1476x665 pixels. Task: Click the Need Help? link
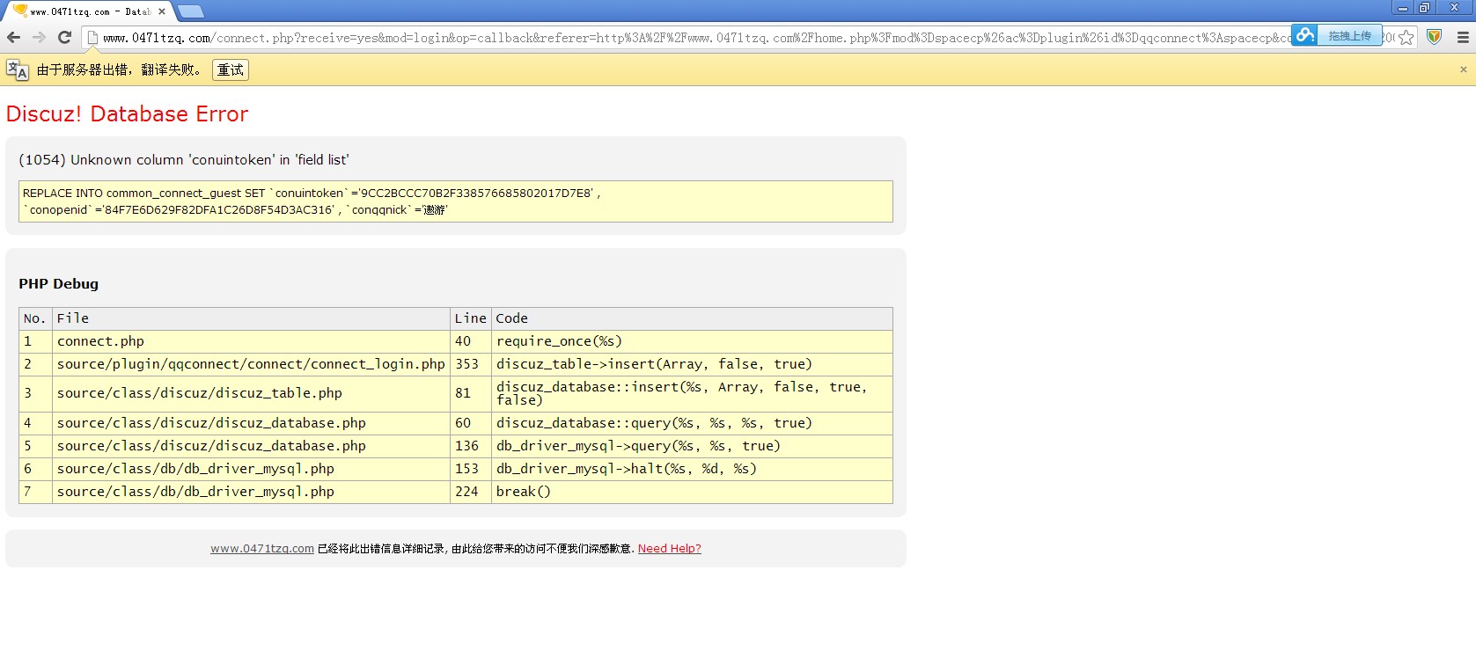point(669,548)
